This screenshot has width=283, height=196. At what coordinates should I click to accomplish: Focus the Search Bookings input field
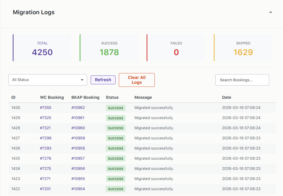click(x=242, y=80)
